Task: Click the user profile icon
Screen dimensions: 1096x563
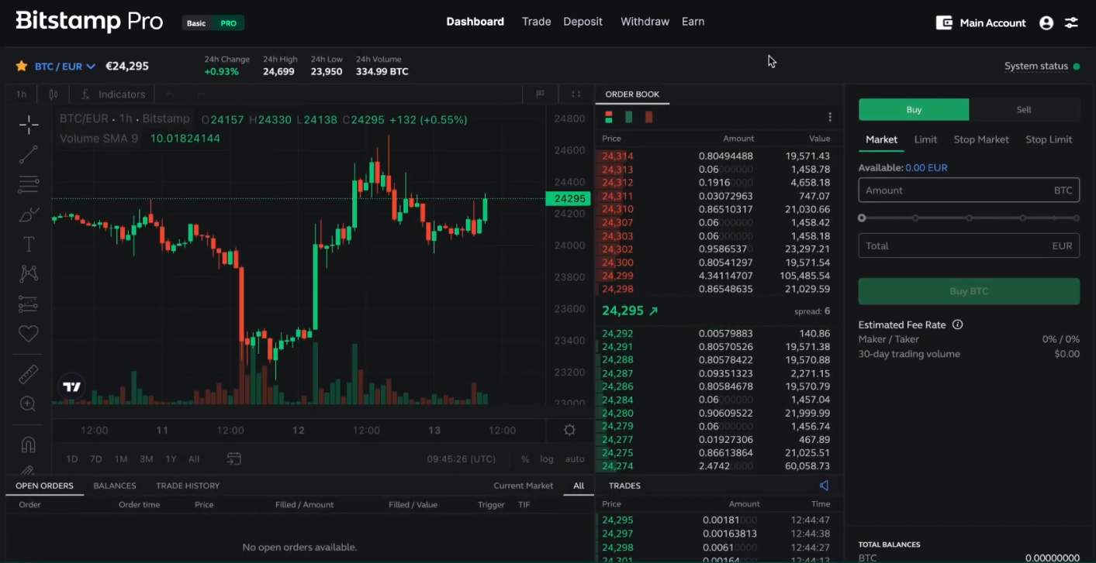Action: click(x=1046, y=22)
